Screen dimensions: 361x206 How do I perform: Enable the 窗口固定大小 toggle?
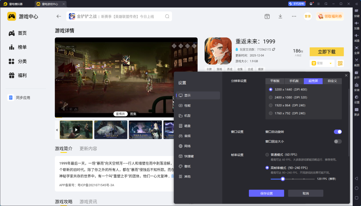[338, 141]
